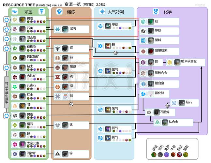Select the 榍石 symbol icon
The image size is (211, 163).
[15, 125]
